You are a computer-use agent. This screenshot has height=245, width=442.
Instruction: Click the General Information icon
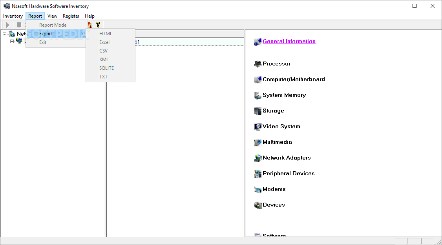tap(258, 42)
